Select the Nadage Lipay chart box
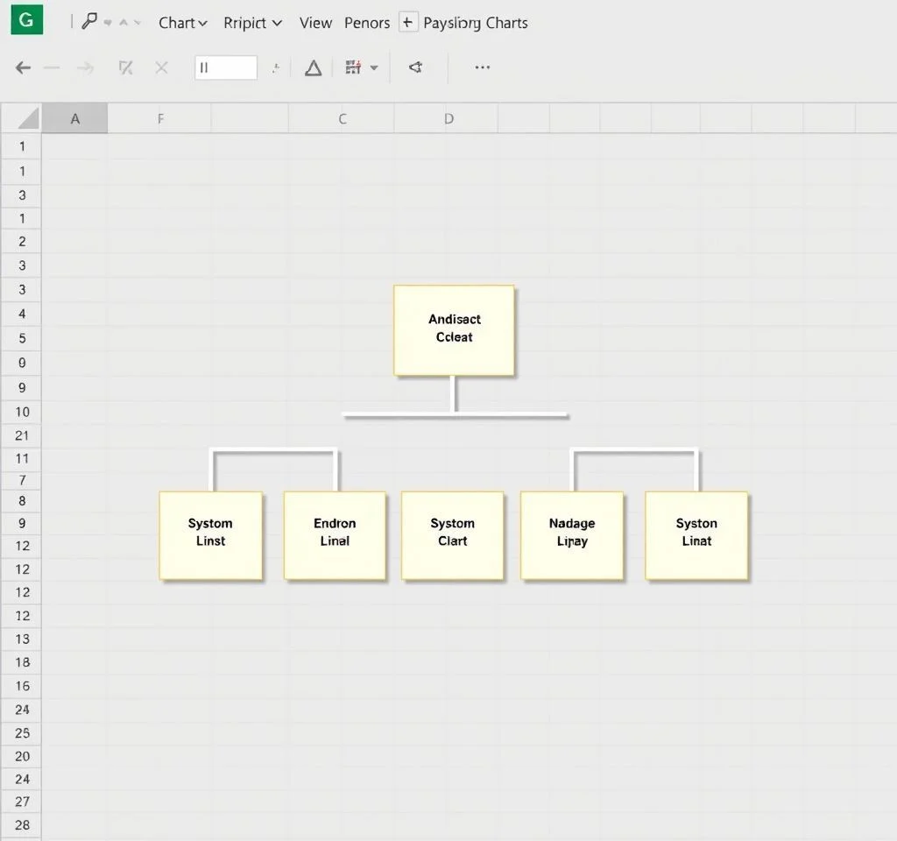 coord(572,534)
